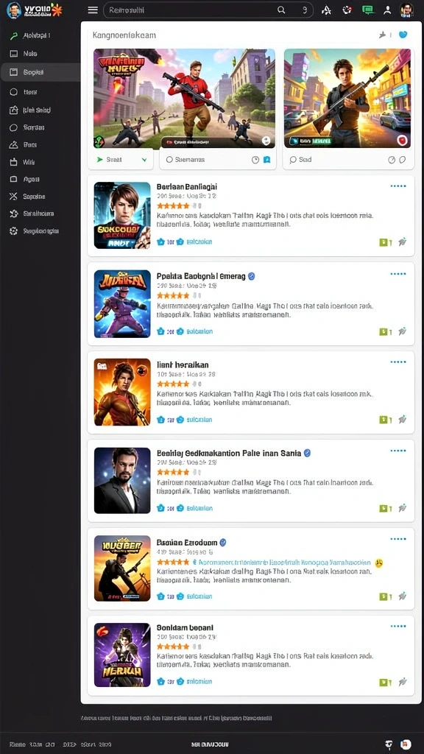Click the gear icon beside Senidnoum
Image resolution: width=424 pixels, height=754 pixels.
(x=13, y=214)
